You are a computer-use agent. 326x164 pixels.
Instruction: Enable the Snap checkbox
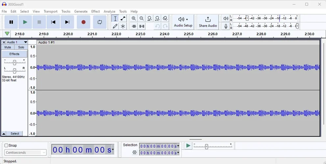7,145
